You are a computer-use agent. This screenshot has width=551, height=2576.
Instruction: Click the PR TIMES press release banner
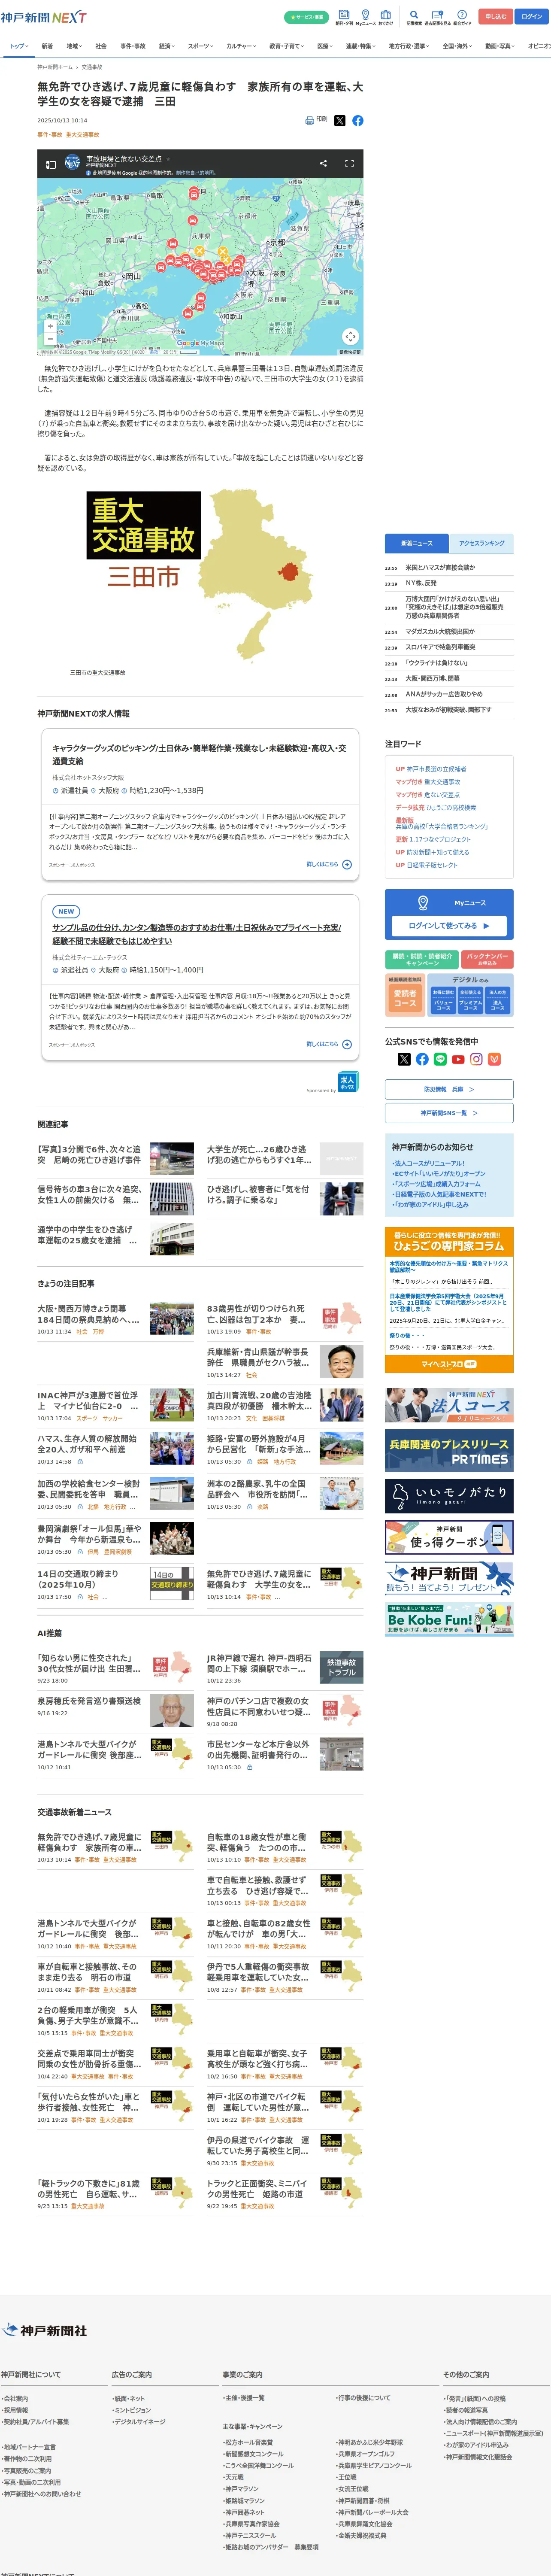[x=449, y=1450]
